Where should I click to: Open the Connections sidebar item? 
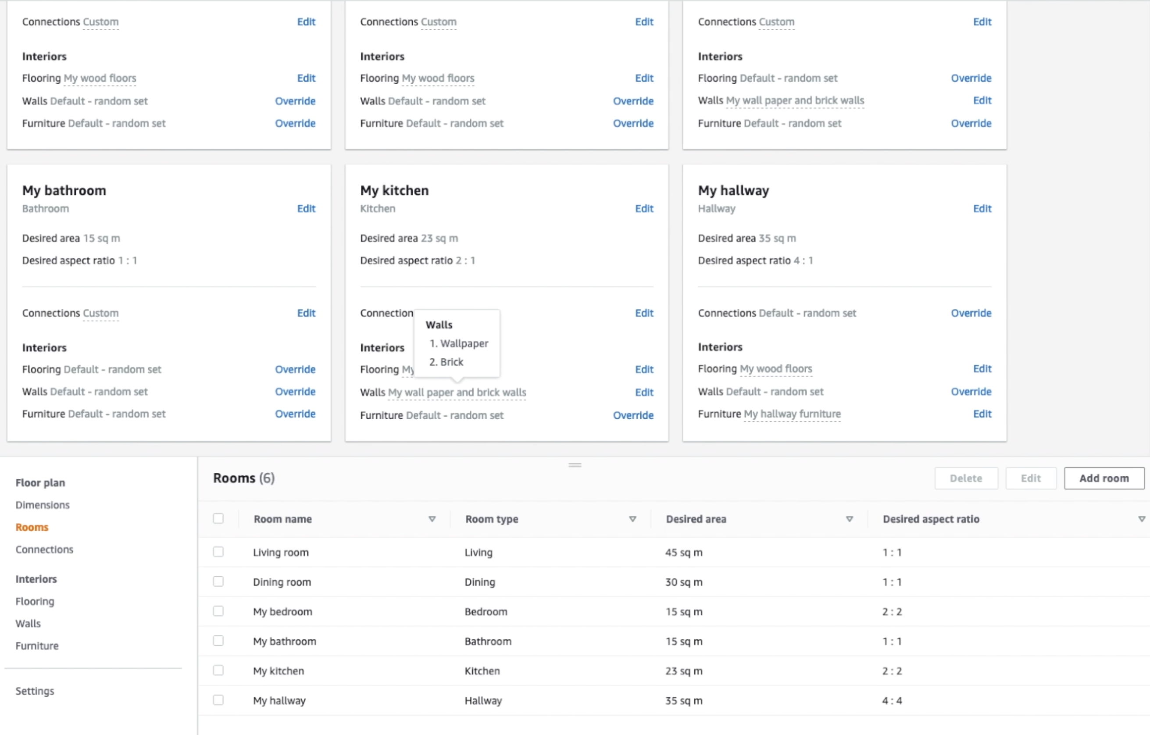pyautogui.click(x=44, y=549)
